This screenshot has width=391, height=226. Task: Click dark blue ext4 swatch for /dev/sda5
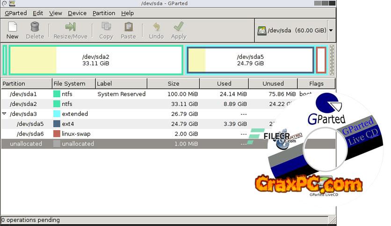57,124
